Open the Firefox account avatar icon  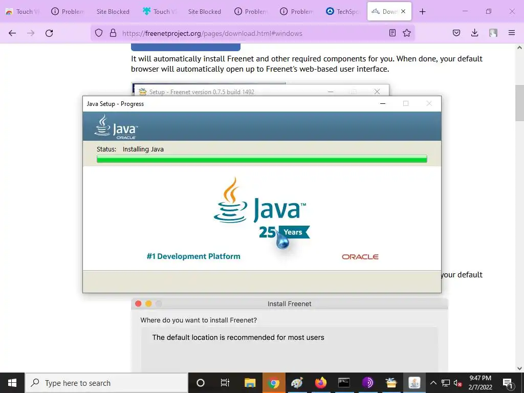click(x=493, y=33)
